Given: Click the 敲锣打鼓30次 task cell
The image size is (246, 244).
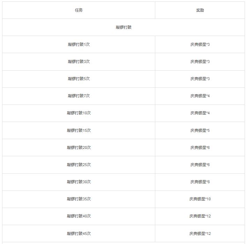Looking at the screenshot, I should [79, 182].
